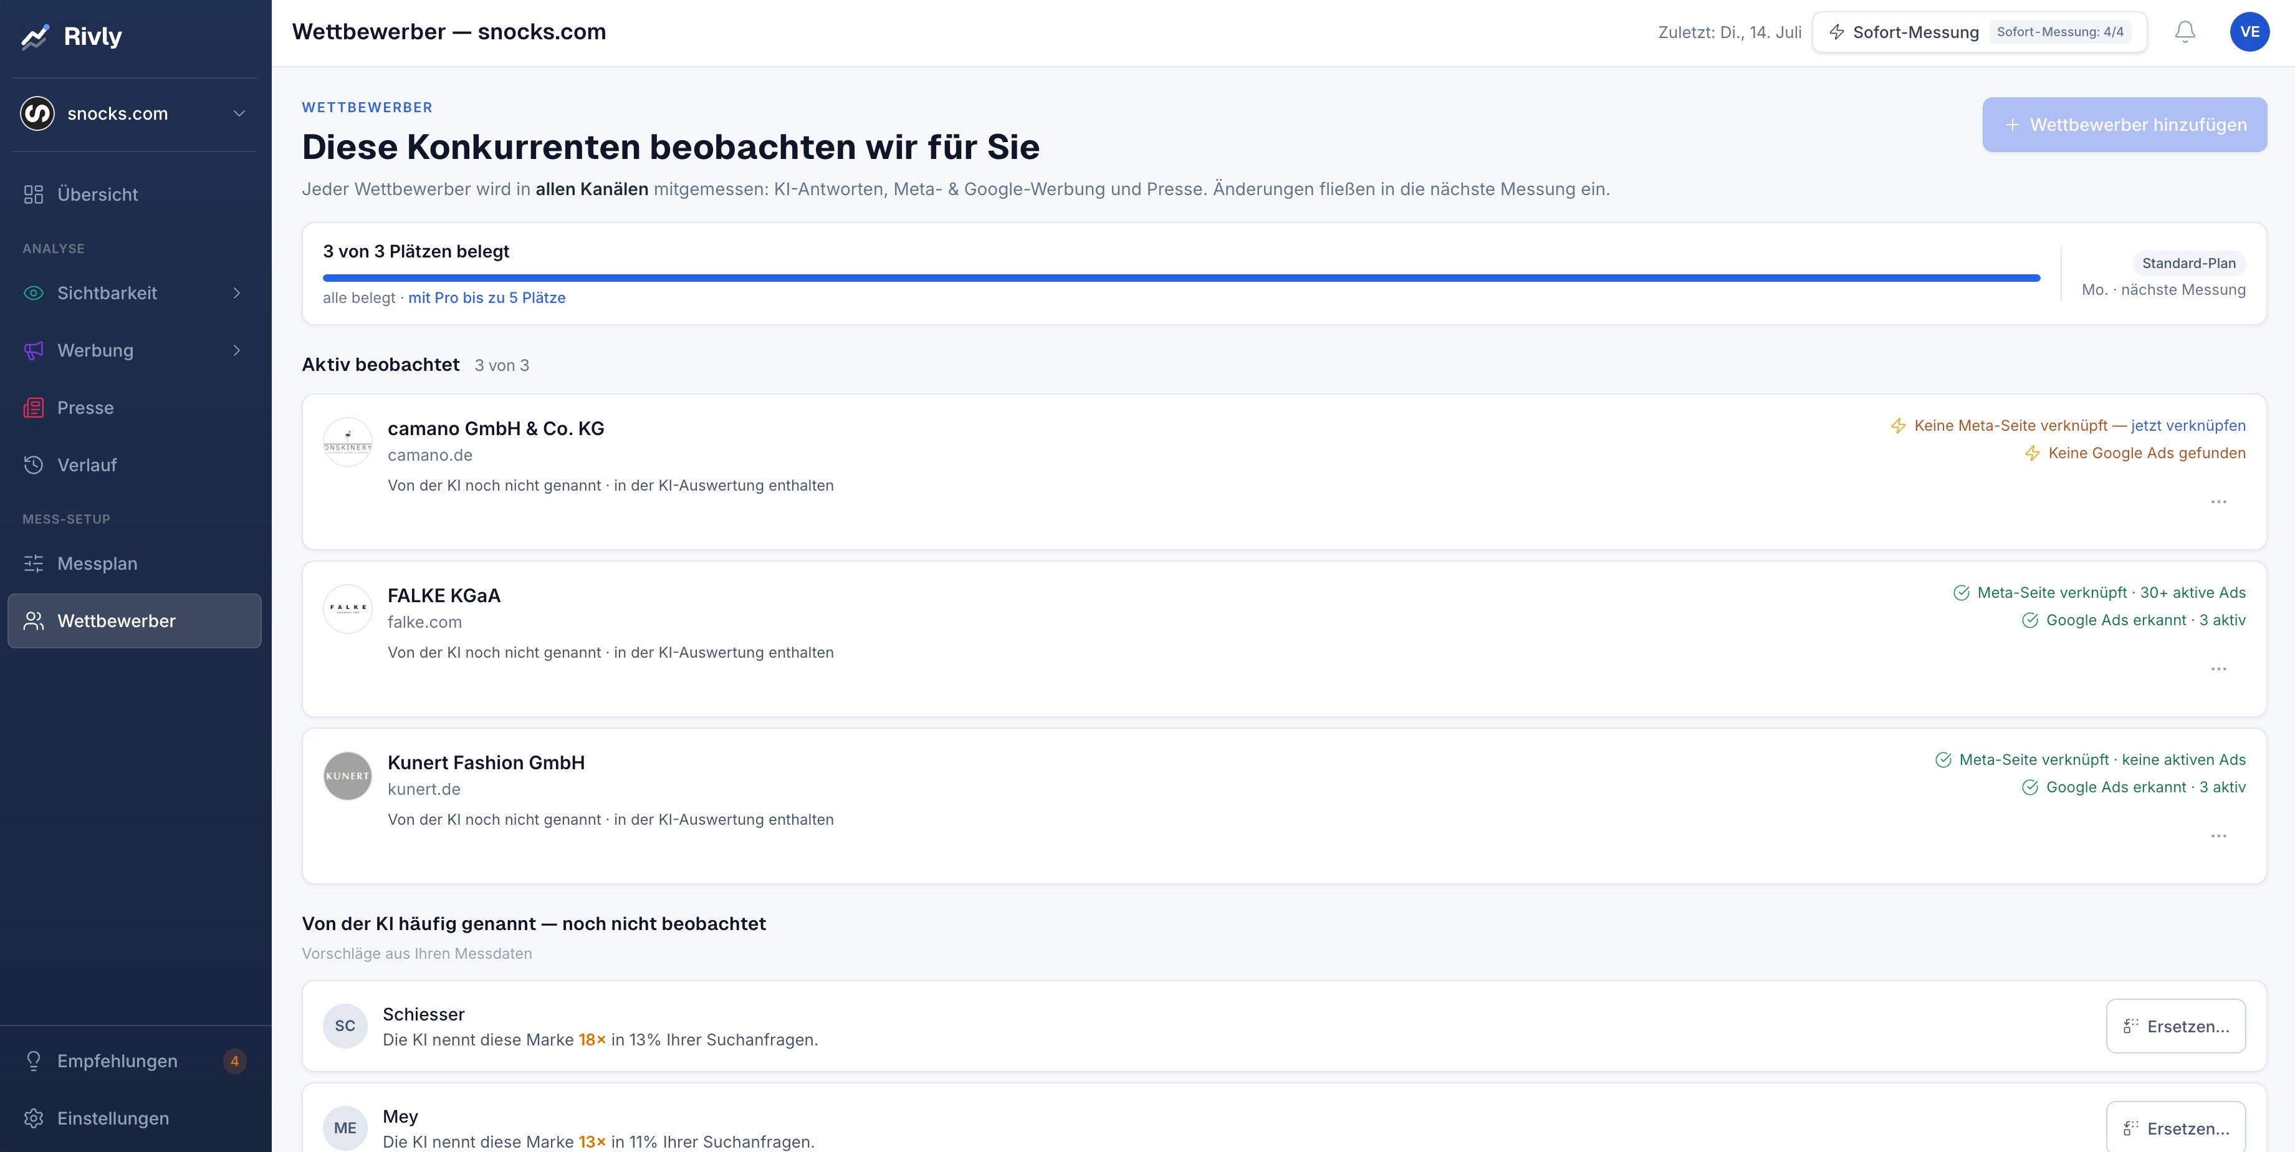Click the Standard-Plan badge
The width and height of the screenshot is (2295, 1152).
click(x=2188, y=263)
